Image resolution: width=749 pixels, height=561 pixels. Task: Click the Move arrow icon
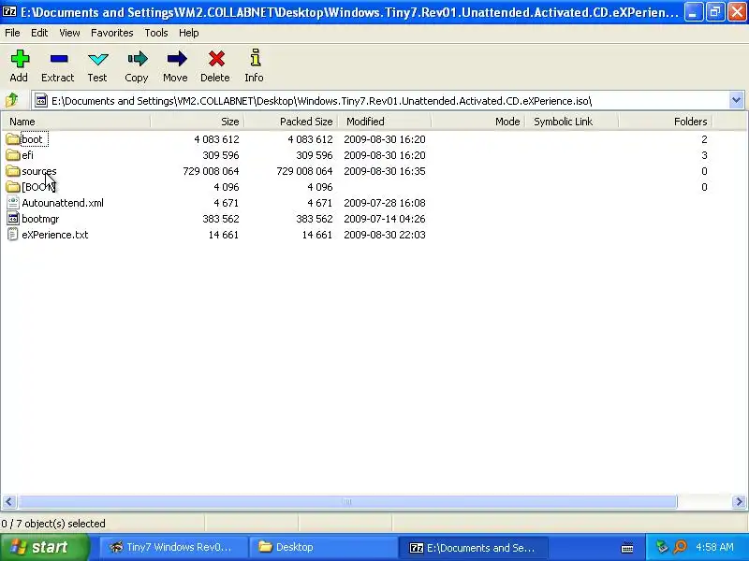(x=176, y=59)
